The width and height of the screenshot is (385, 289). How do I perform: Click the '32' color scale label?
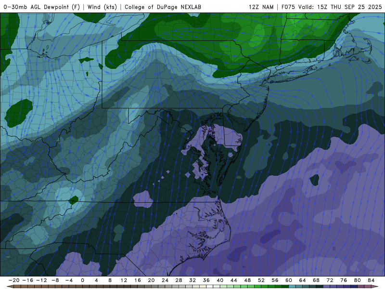point(192,280)
